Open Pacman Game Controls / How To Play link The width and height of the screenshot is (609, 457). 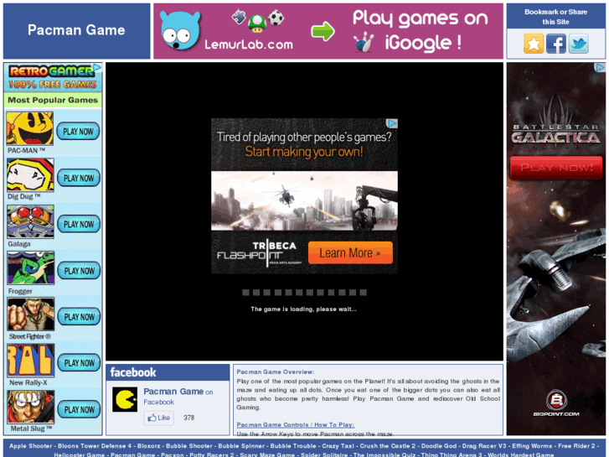[295, 425]
